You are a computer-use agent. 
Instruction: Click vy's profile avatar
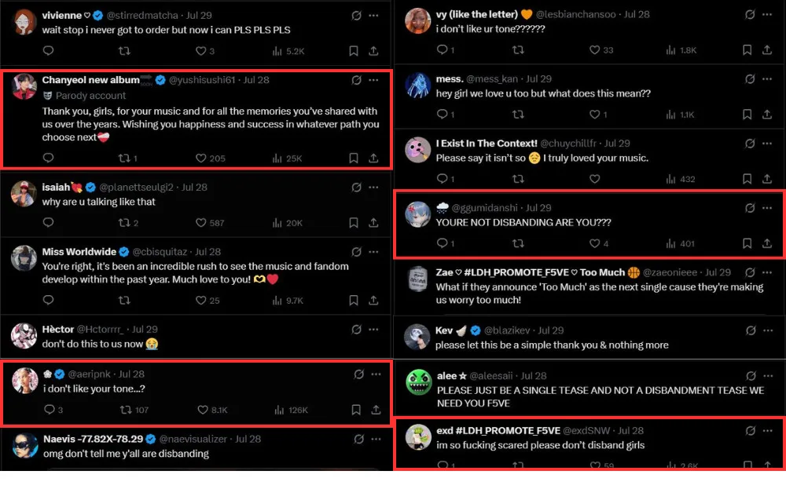[417, 22]
